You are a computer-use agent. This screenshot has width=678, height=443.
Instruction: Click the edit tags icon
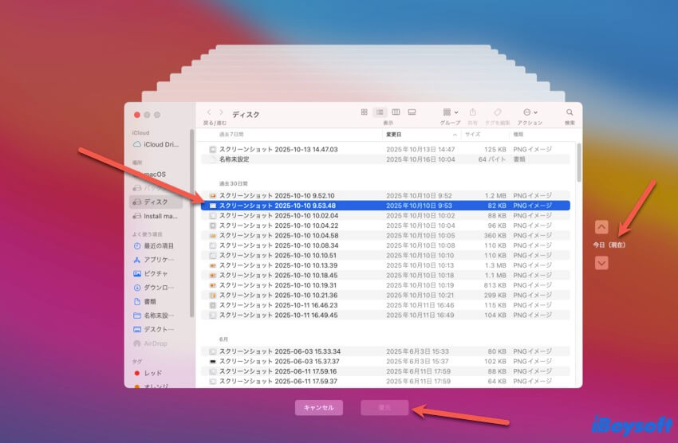497,112
